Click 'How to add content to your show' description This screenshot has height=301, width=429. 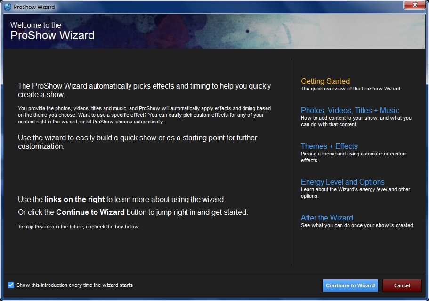click(356, 121)
